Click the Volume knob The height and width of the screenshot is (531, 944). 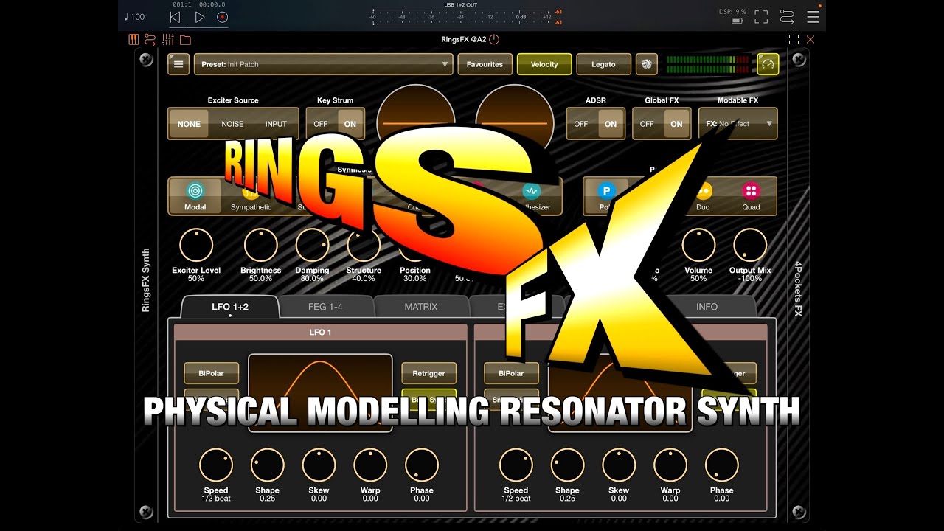[698, 245]
